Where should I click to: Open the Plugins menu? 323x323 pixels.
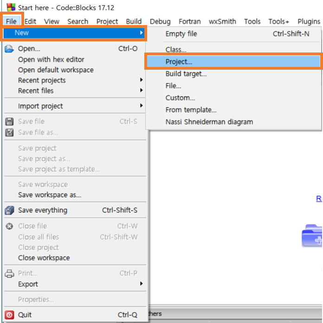coord(309,21)
